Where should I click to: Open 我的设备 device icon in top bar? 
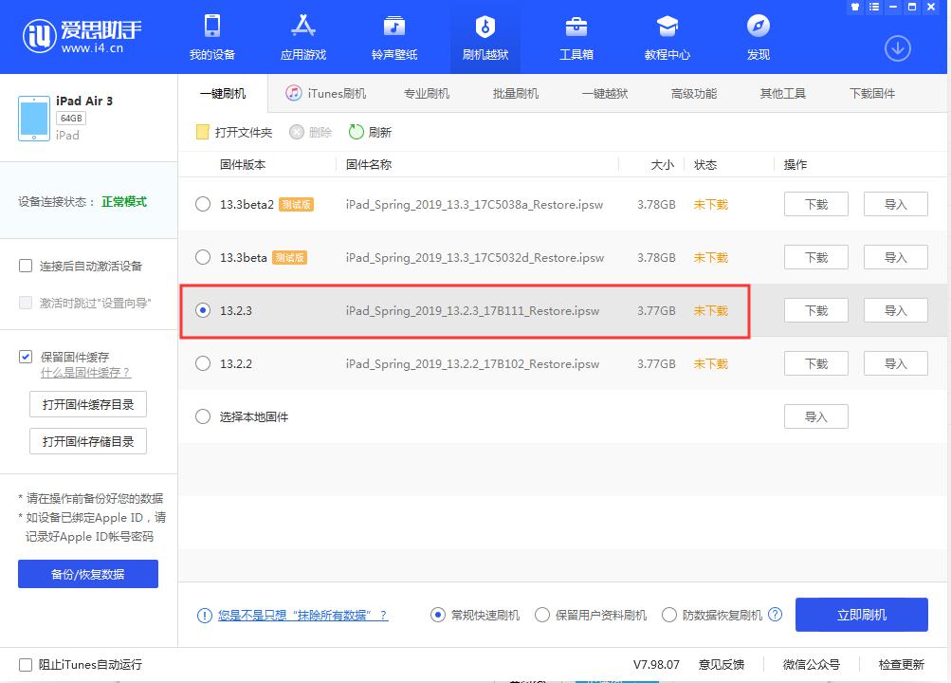pos(212,27)
